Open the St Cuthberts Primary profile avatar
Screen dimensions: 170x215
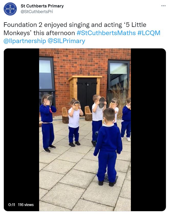(x=10, y=9)
